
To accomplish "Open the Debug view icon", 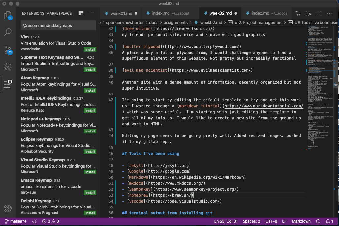I will (8, 67).
